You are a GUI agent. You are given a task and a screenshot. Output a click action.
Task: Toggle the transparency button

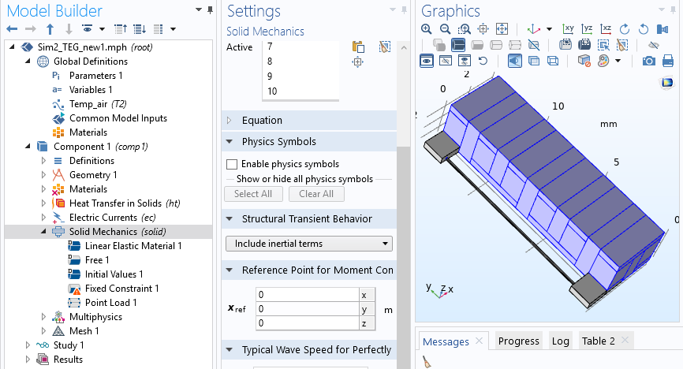(x=533, y=61)
